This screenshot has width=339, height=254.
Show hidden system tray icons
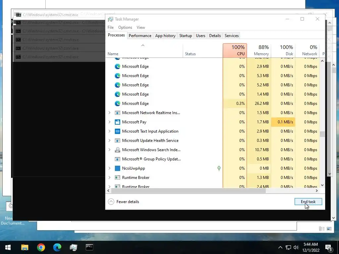280,247
